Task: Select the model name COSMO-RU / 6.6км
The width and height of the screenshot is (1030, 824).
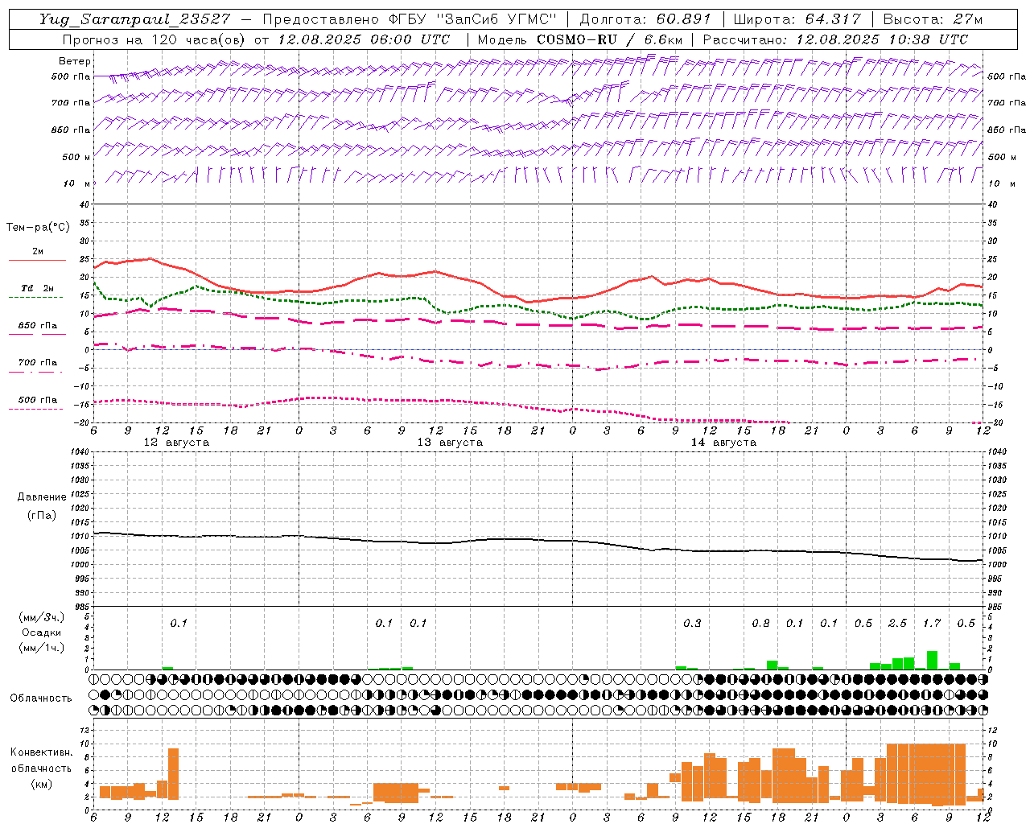Action: [609, 39]
